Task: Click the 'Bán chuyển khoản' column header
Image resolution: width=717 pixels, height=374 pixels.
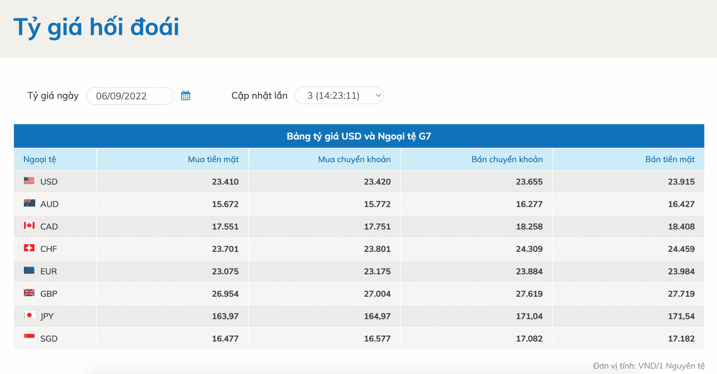Action: [507, 159]
